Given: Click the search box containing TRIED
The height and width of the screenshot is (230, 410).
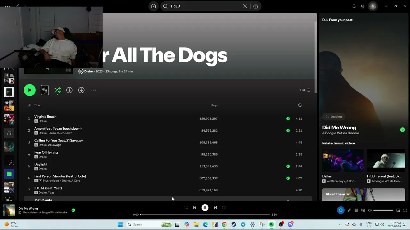Looking at the screenshot, I should coord(205,6).
